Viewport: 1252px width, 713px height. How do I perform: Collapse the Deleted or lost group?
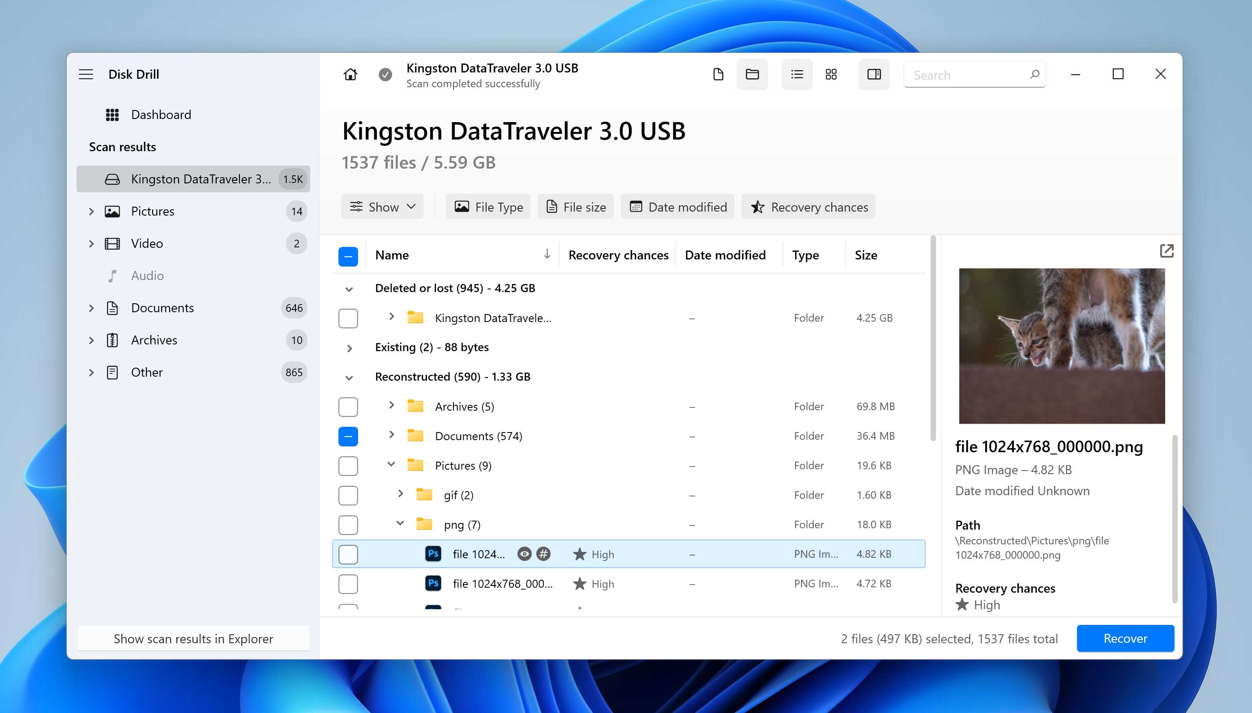tap(349, 289)
